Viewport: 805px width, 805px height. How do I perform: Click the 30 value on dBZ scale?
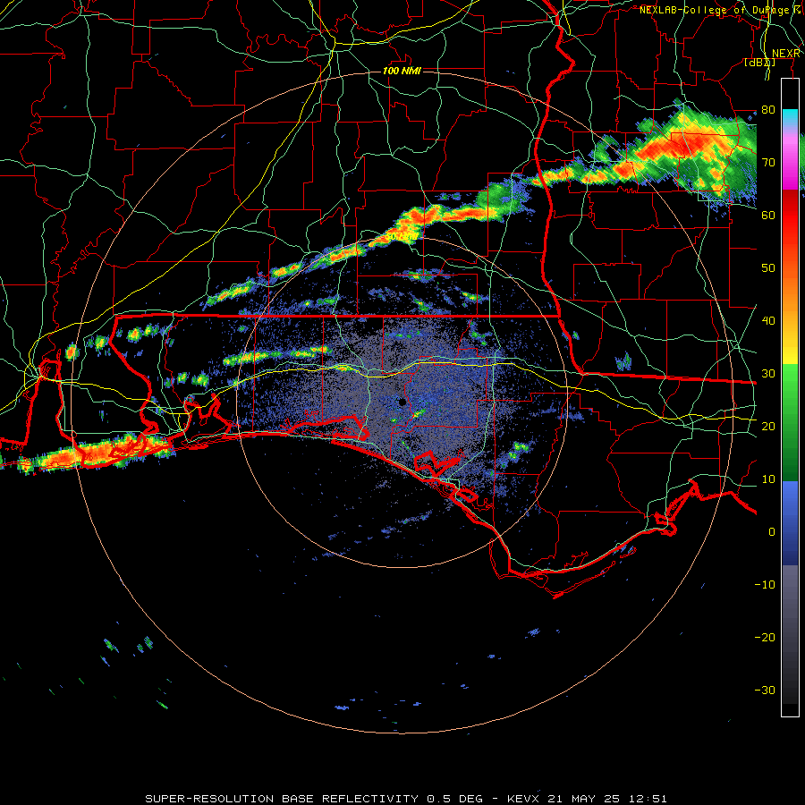click(x=768, y=374)
